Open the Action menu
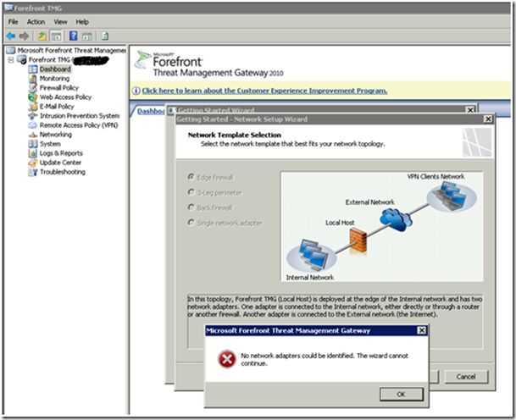The width and height of the screenshot is (516, 420). tap(36, 22)
